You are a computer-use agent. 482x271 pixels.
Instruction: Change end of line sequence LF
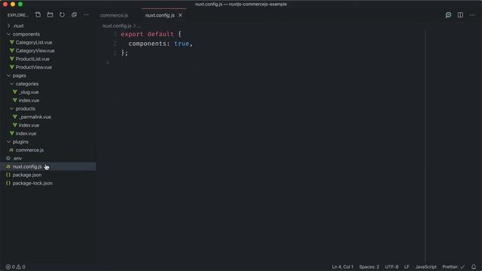pyautogui.click(x=407, y=266)
